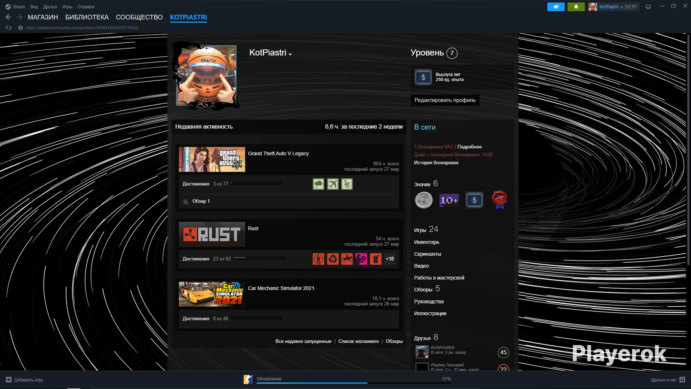691x389 pixels.
Task: Open the Подробнее VAC ban link
Action: (469, 147)
